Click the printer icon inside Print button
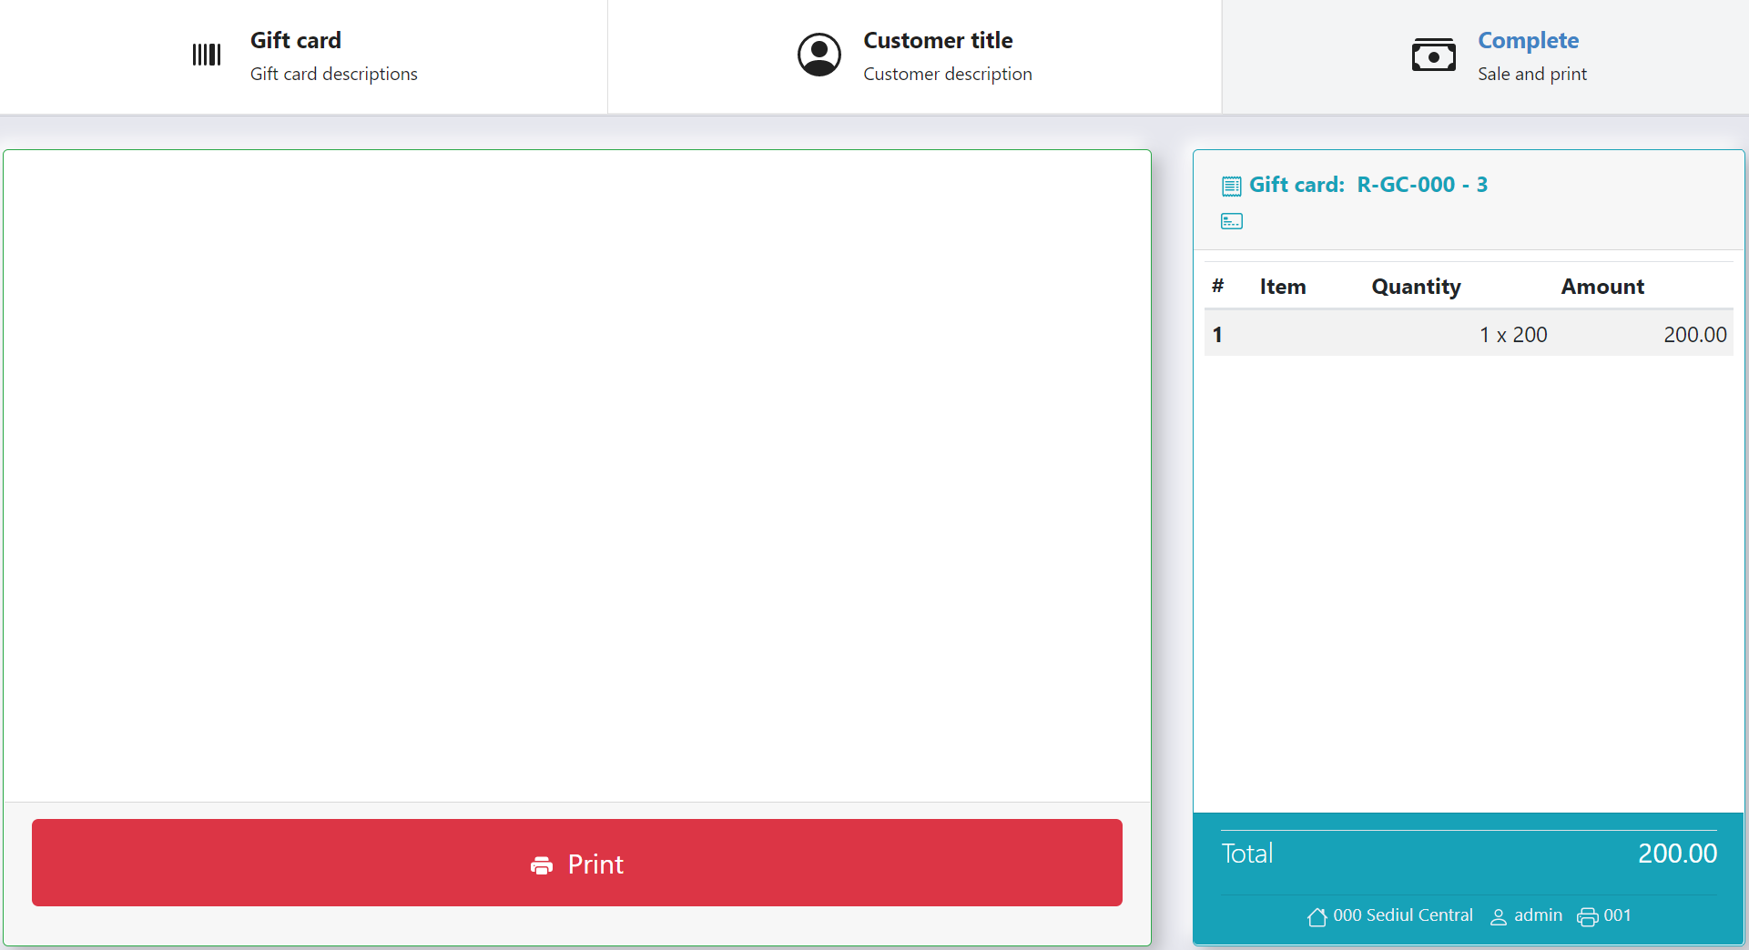This screenshot has height=950, width=1749. [542, 864]
